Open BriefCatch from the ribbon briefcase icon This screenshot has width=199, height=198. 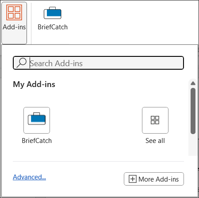(x=53, y=13)
